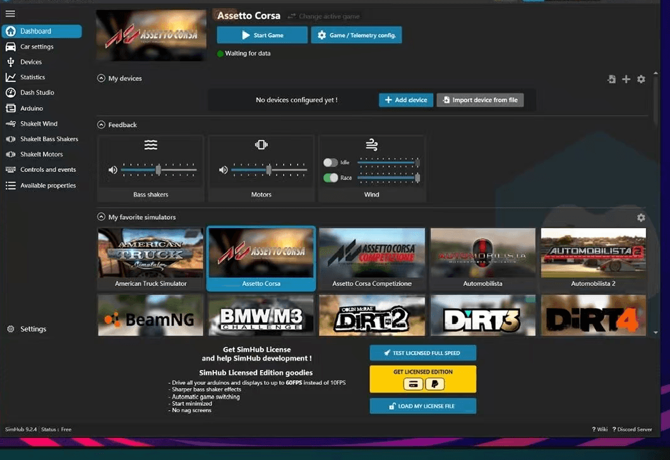
Task: Open favorite simulators gear icon
Action: coord(641,217)
